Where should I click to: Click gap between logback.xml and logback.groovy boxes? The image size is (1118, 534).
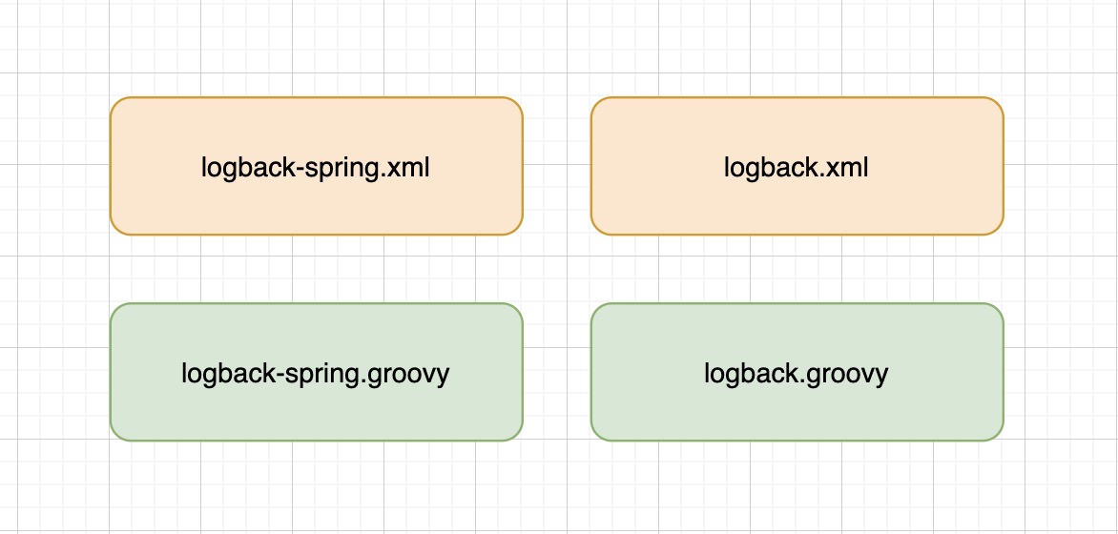coord(797,269)
